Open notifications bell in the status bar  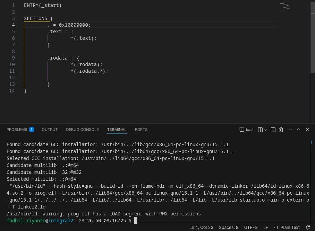tap(308, 228)
